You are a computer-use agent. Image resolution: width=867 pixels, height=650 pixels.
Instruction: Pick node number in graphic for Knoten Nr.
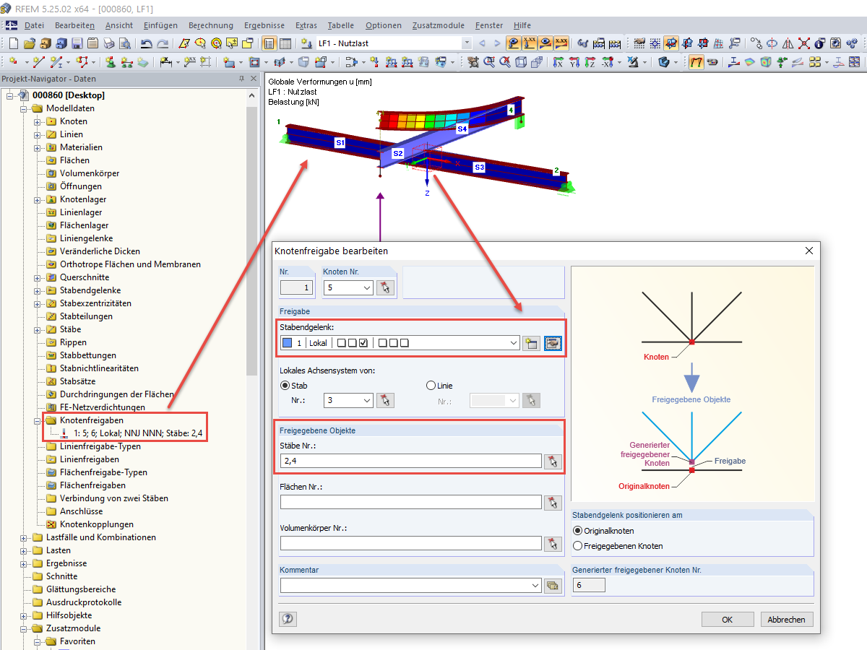[x=386, y=288]
